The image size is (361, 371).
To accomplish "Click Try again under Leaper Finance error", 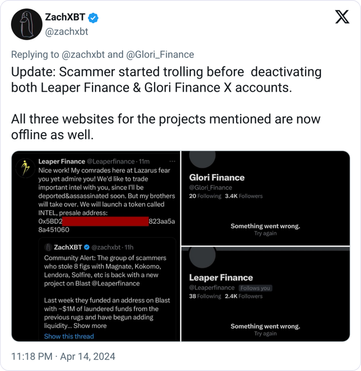I will [266, 333].
